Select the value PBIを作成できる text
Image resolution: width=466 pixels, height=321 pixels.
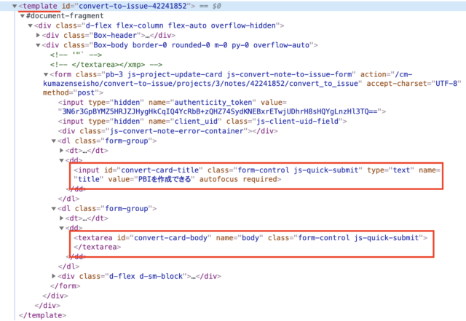tap(165, 179)
